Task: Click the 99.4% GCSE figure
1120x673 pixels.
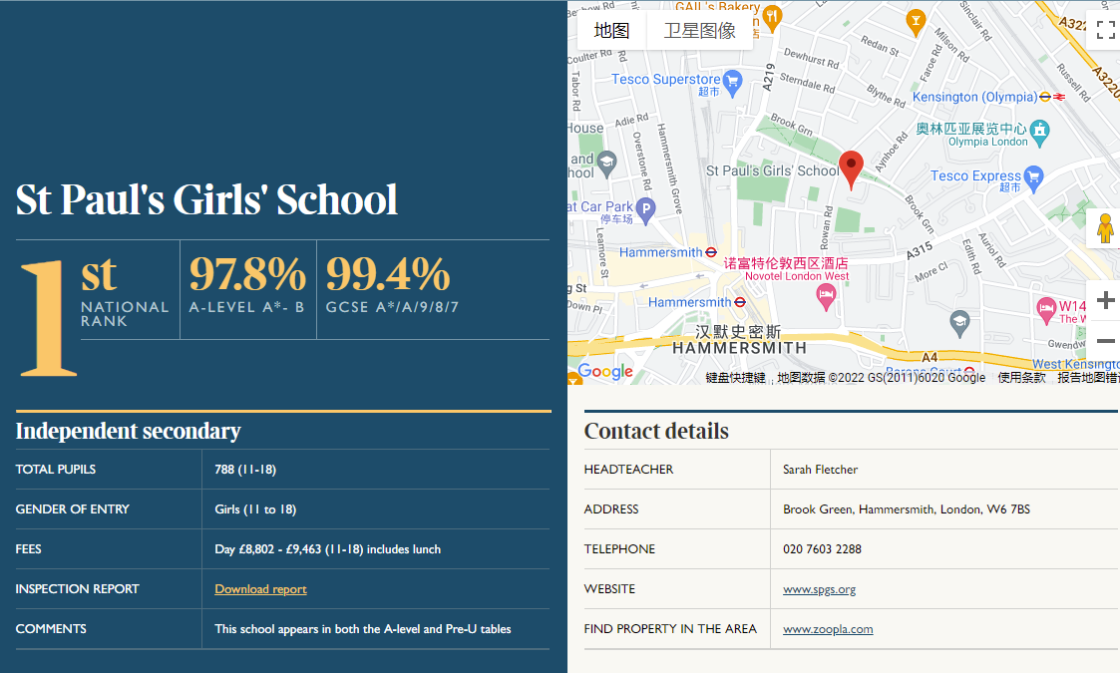Action: pyautogui.click(x=388, y=274)
